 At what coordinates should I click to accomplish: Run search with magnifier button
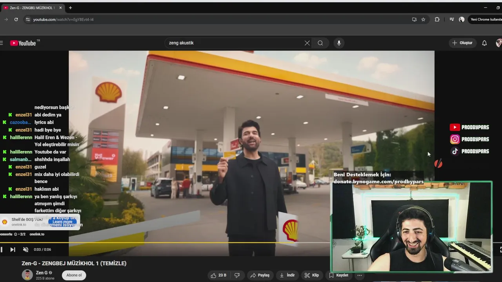[x=320, y=43]
